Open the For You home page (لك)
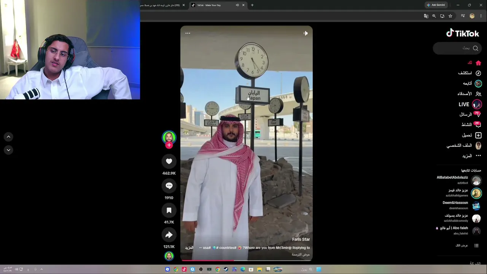 click(475, 63)
